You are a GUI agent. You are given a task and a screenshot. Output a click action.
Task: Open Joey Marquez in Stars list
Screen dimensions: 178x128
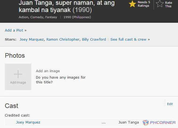[x=32, y=39]
